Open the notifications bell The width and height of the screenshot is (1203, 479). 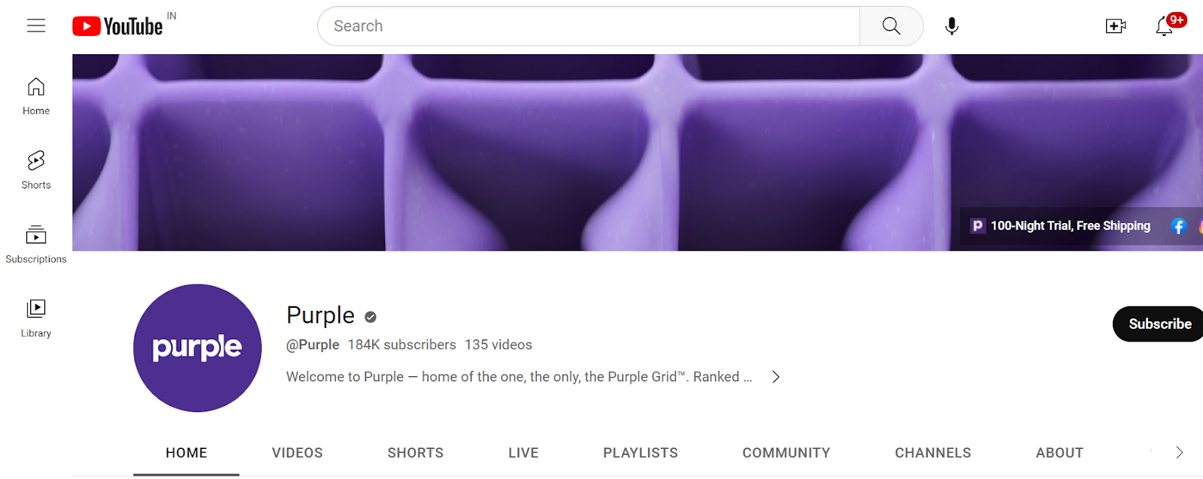pos(1165,26)
